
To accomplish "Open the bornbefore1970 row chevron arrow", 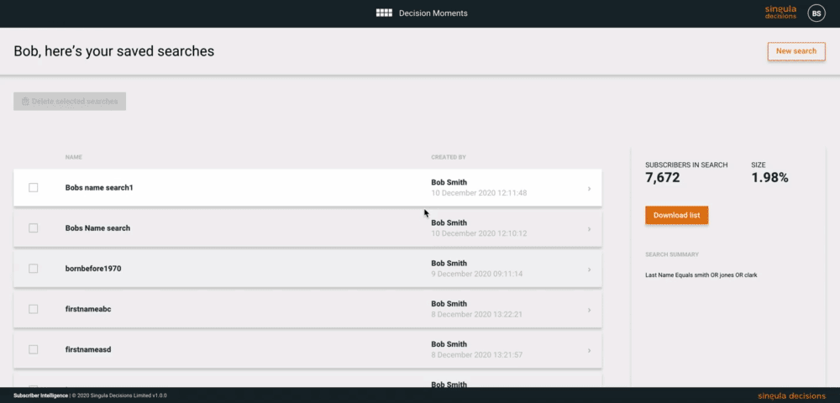I will coord(590,270).
